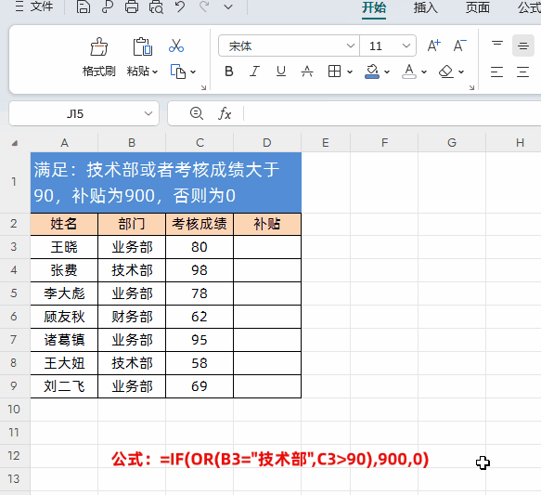
Task: Click the zoom magnifier icon in formula bar
Action: click(x=197, y=113)
